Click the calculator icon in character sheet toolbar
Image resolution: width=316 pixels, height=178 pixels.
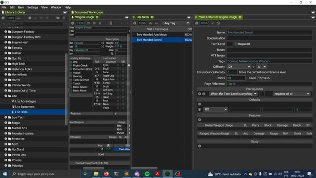click(x=111, y=23)
